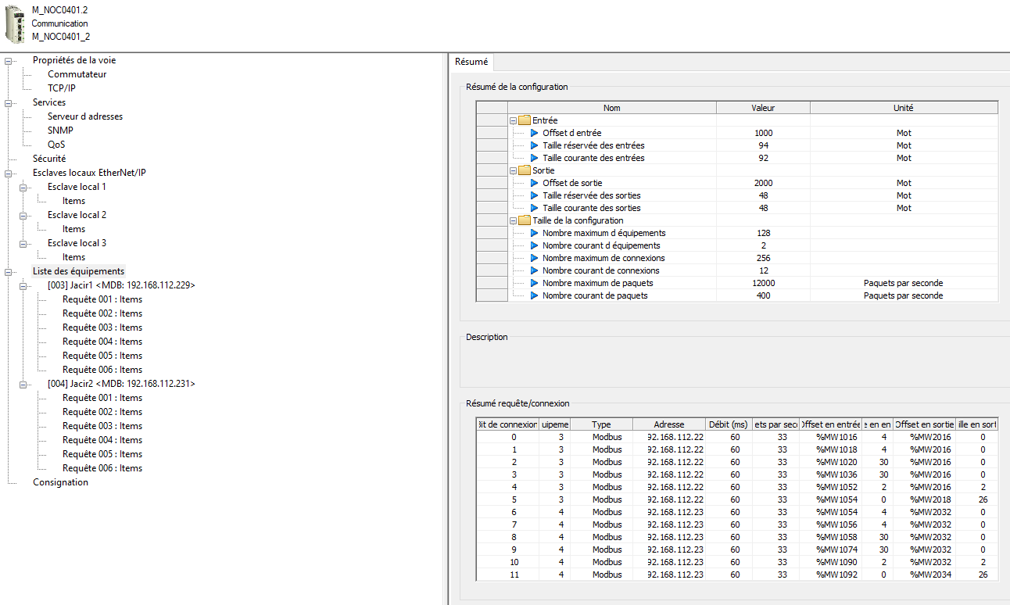Screen dimensions: 1010x605
Task: Click the Taille de la configuration folder icon
Action: tap(524, 220)
